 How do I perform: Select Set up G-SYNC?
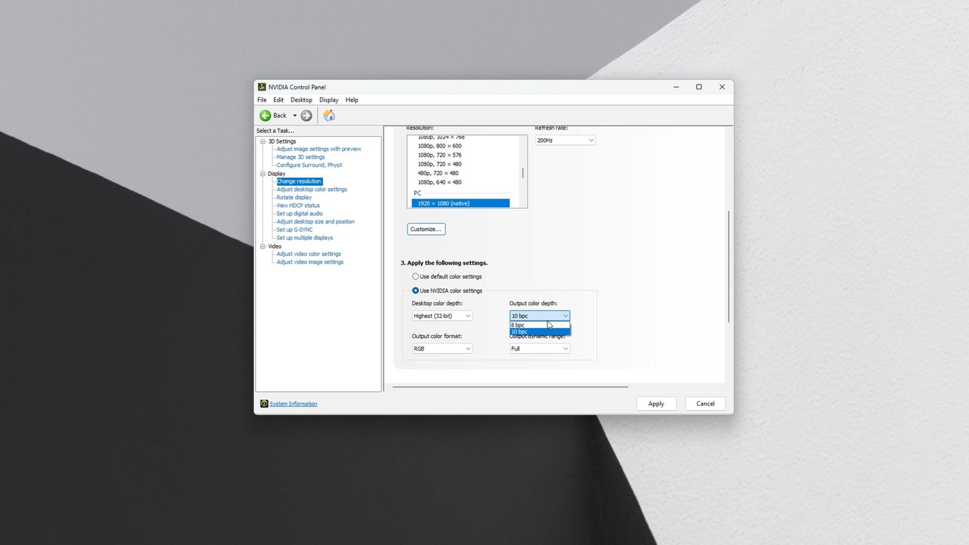[x=295, y=230]
